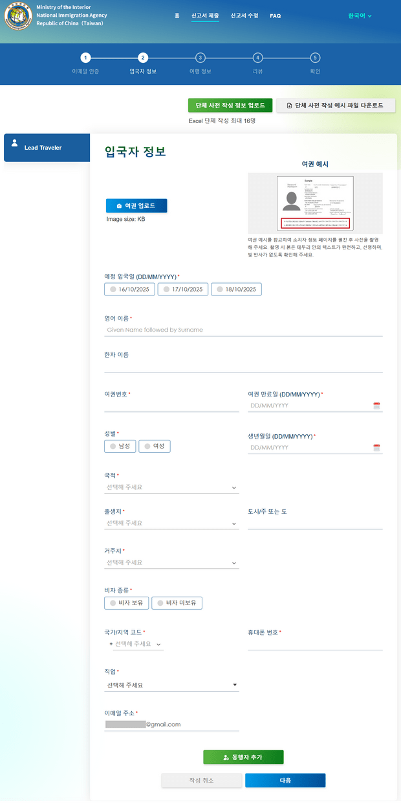Viewport: 401px width, 804px height.
Task: Click the 여권 업로드 button
Action: (136, 206)
